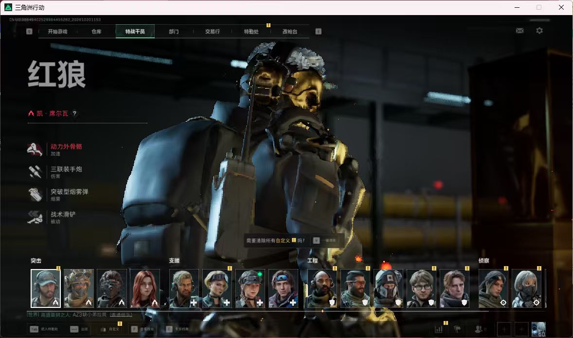The image size is (573, 338).
Task: Pick the bearded cap-wearing assault operator portrait
Action: (x=46, y=288)
